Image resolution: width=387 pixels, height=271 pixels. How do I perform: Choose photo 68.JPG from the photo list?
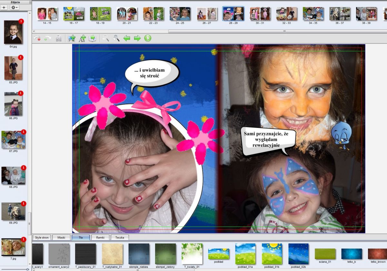pos(13,176)
